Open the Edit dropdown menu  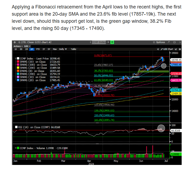coord(27,46)
